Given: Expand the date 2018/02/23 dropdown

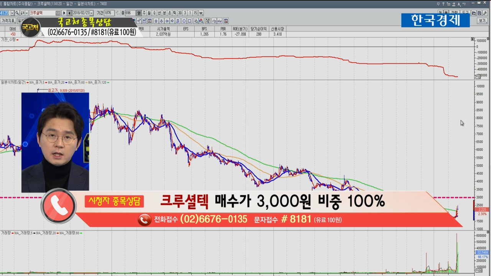Looking at the screenshot, I should (x=91, y=13).
